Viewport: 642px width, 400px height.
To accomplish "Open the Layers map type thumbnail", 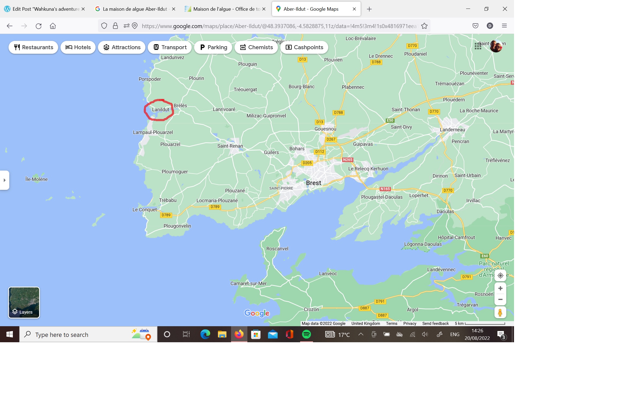I will (24, 302).
